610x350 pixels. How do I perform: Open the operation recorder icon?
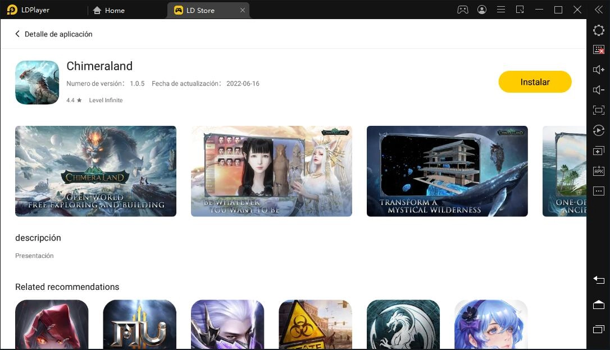(599, 130)
